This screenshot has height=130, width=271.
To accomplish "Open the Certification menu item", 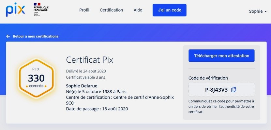I will (x=111, y=10).
